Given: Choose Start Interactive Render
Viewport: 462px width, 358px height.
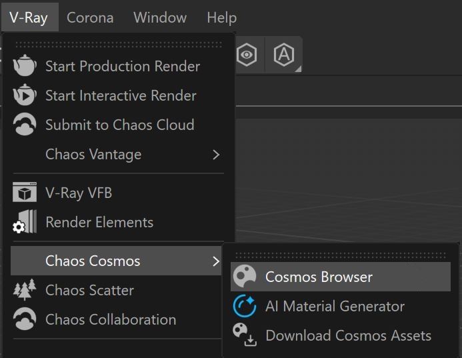Looking at the screenshot, I should click(117, 95).
